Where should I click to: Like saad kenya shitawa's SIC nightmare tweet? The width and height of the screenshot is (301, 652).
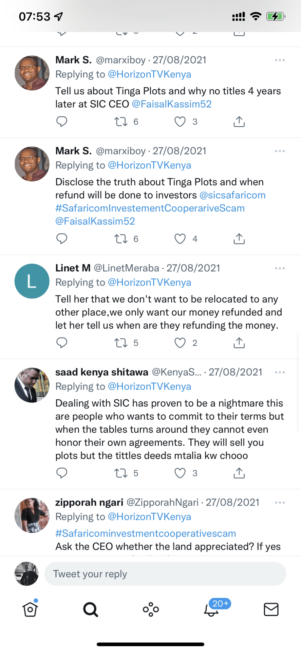point(180,473)
